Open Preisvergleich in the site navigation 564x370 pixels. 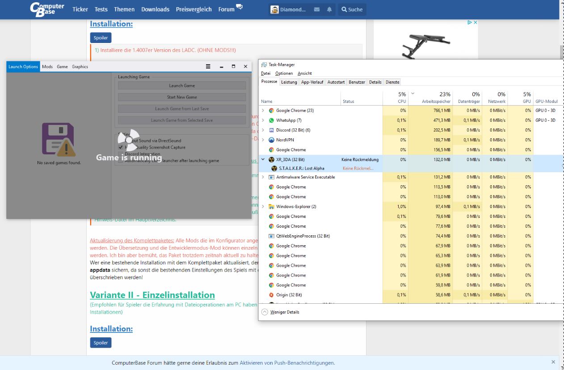(x=194, y=9)
